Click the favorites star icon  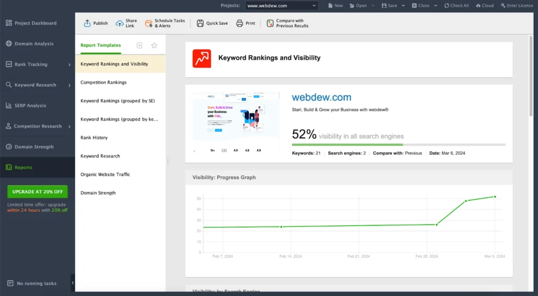154,45
